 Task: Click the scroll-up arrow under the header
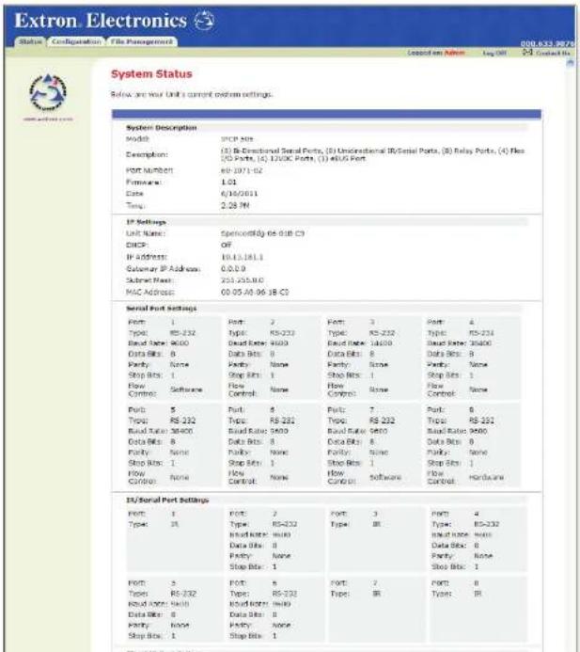pos(570,62)
